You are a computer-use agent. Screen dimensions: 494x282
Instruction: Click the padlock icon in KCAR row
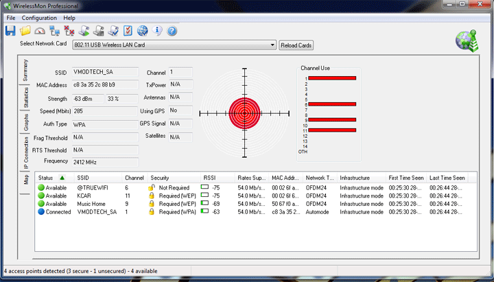151,196
